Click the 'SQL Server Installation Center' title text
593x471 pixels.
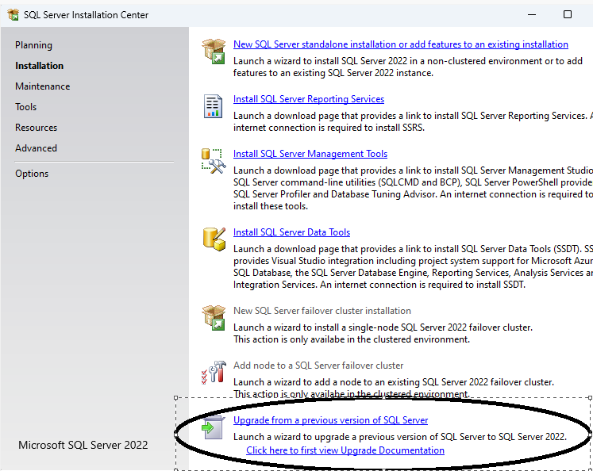tap(86, 15)
